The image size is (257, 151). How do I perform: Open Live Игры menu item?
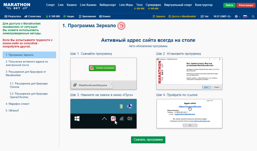(x=126, y=5)
